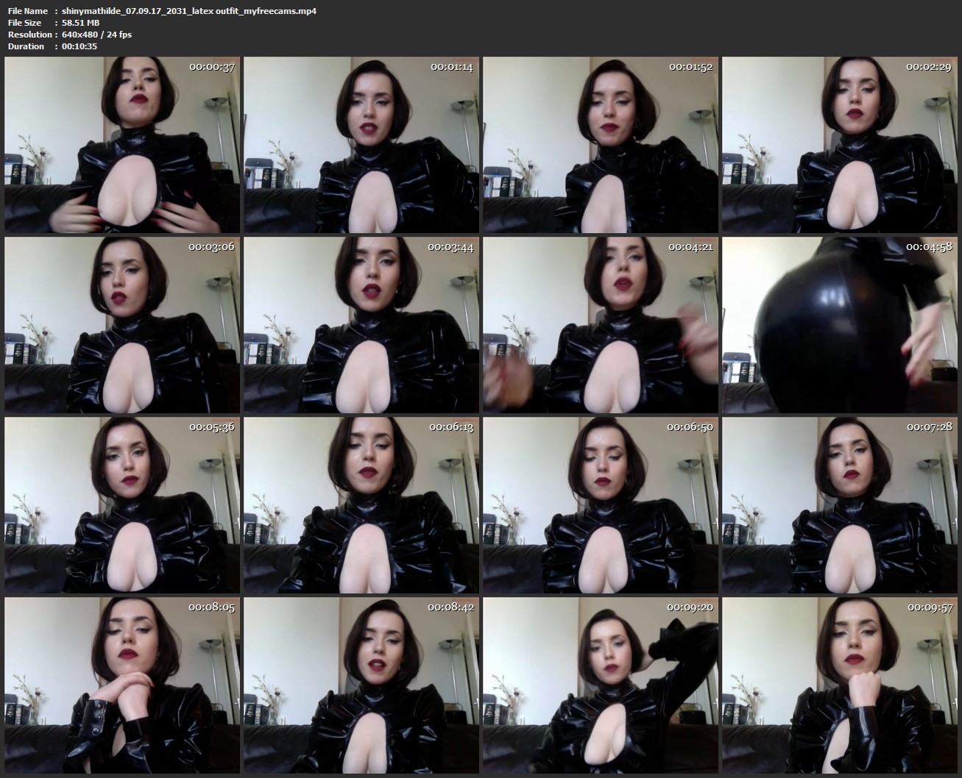Select the thumbnail stamped 00:04:21
The image size is (962, 778).
(x=601, y=325)
